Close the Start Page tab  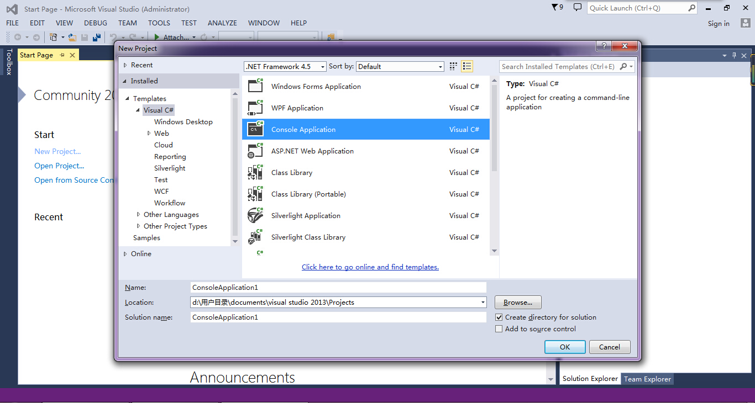coord(72,55)
